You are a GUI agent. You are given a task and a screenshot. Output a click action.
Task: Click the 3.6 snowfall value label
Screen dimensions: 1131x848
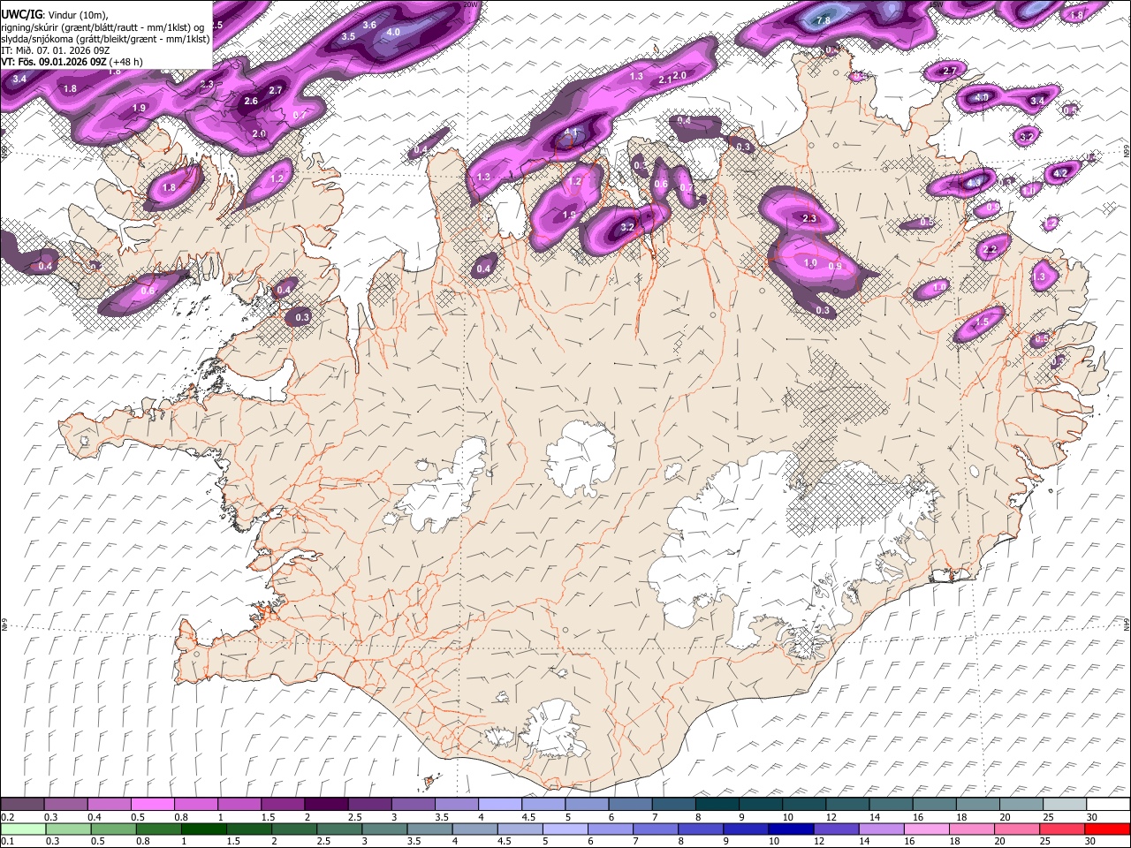(x=369, y=25)
